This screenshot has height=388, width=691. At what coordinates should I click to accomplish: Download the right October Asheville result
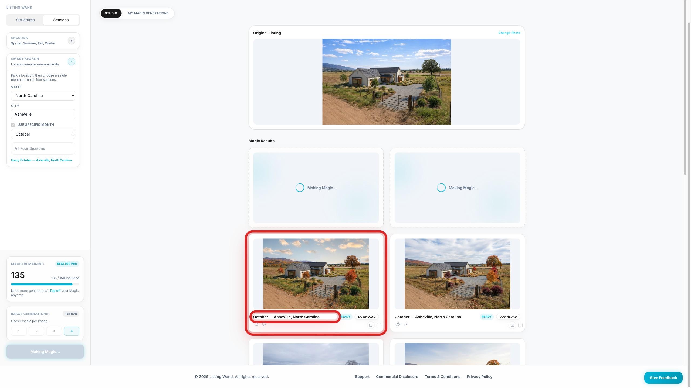tap(508, 317)
